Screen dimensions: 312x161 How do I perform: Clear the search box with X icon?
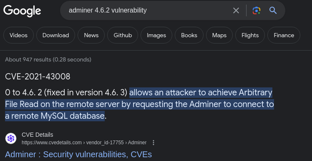tap(236, 10)
